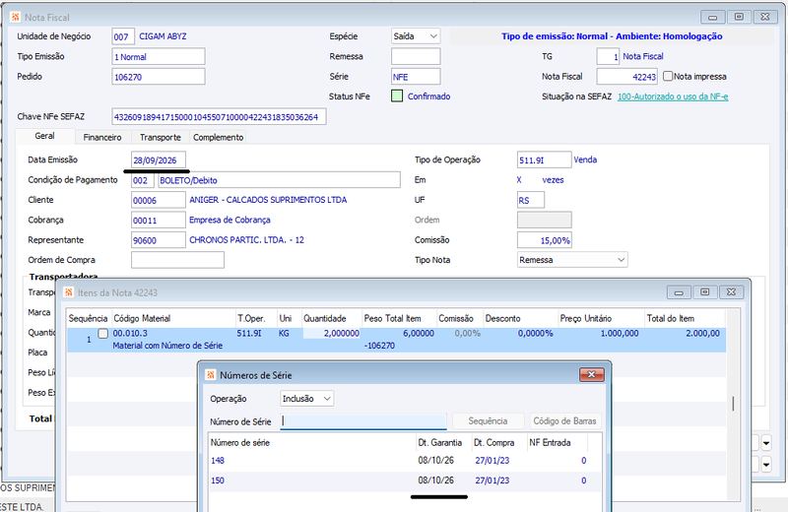Screen dimensions: 788x512
Task: Click the Cobrança code field 00011
Action: (159, 221)
